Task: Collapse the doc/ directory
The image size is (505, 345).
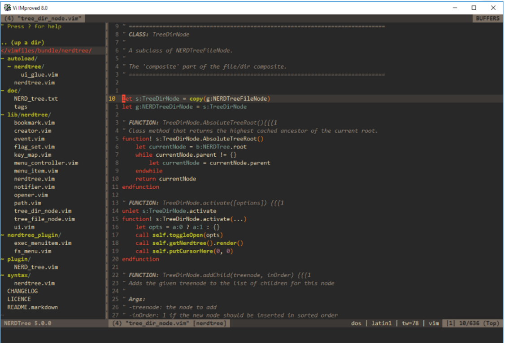Action: pyautogui.click(x=11, y=91)
